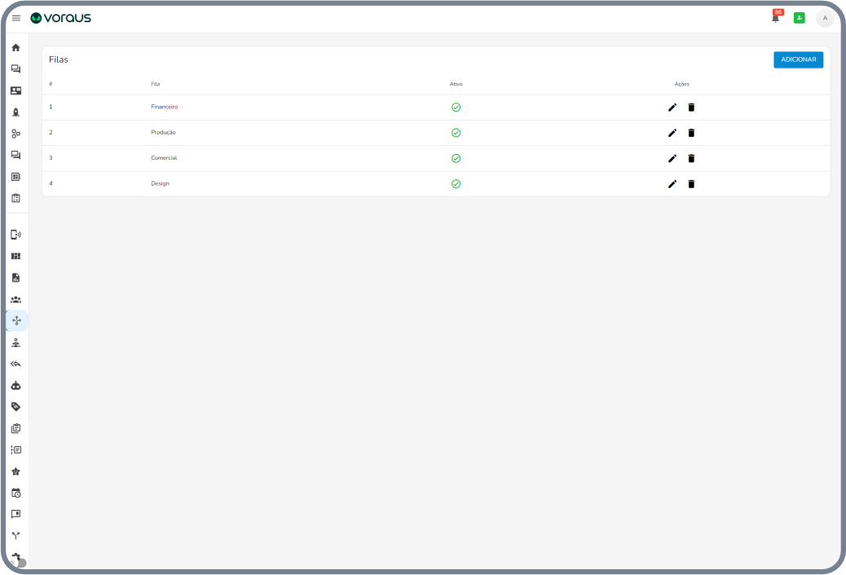Click the green status icon in header
846x575 pixels.
click(x=800, y=18)
